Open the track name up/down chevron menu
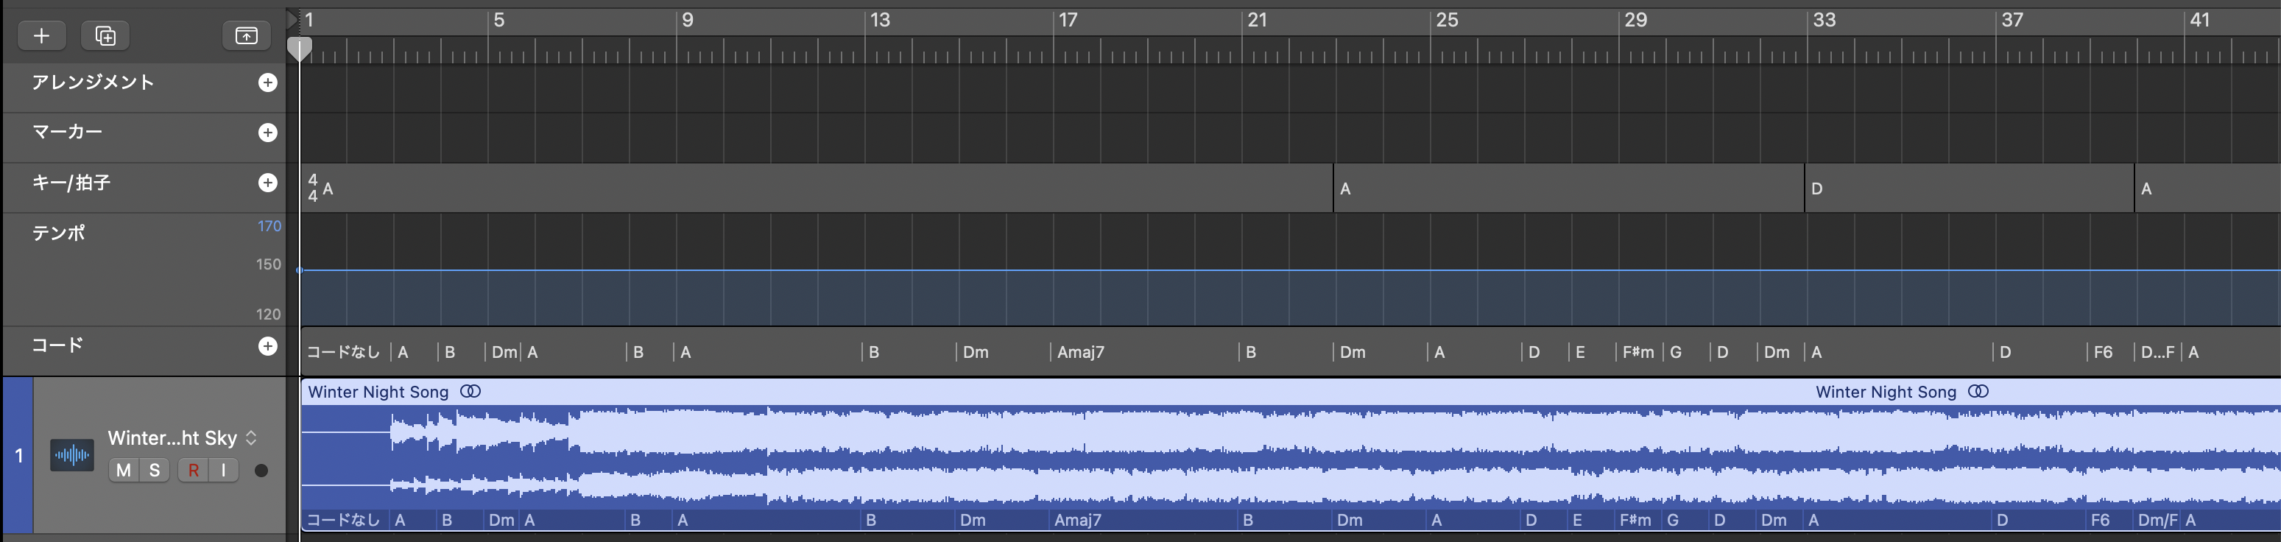2281x542 pixels. 252,438
